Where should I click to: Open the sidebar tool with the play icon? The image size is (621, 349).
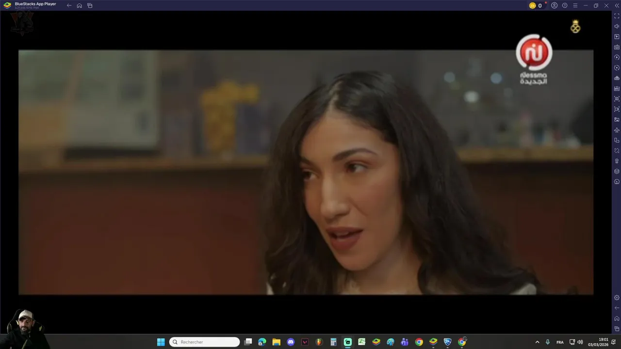(x=617, y=57)
